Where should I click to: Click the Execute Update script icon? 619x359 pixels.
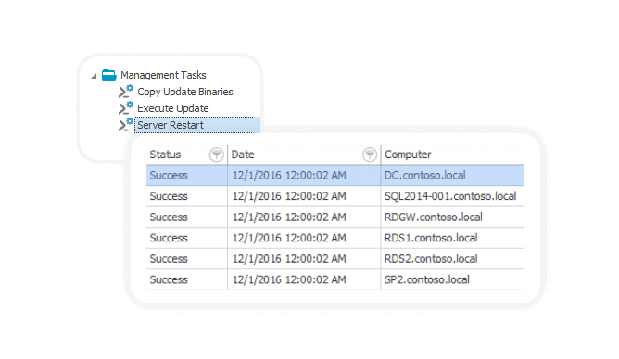click(126, 108)
